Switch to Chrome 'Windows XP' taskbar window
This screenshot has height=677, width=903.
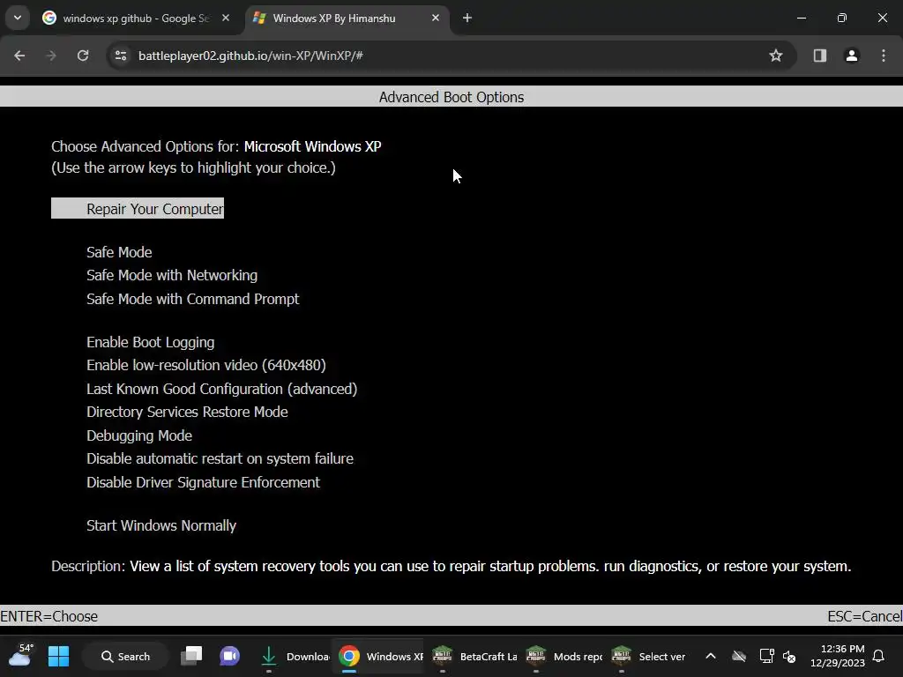[x=377, y=656]
